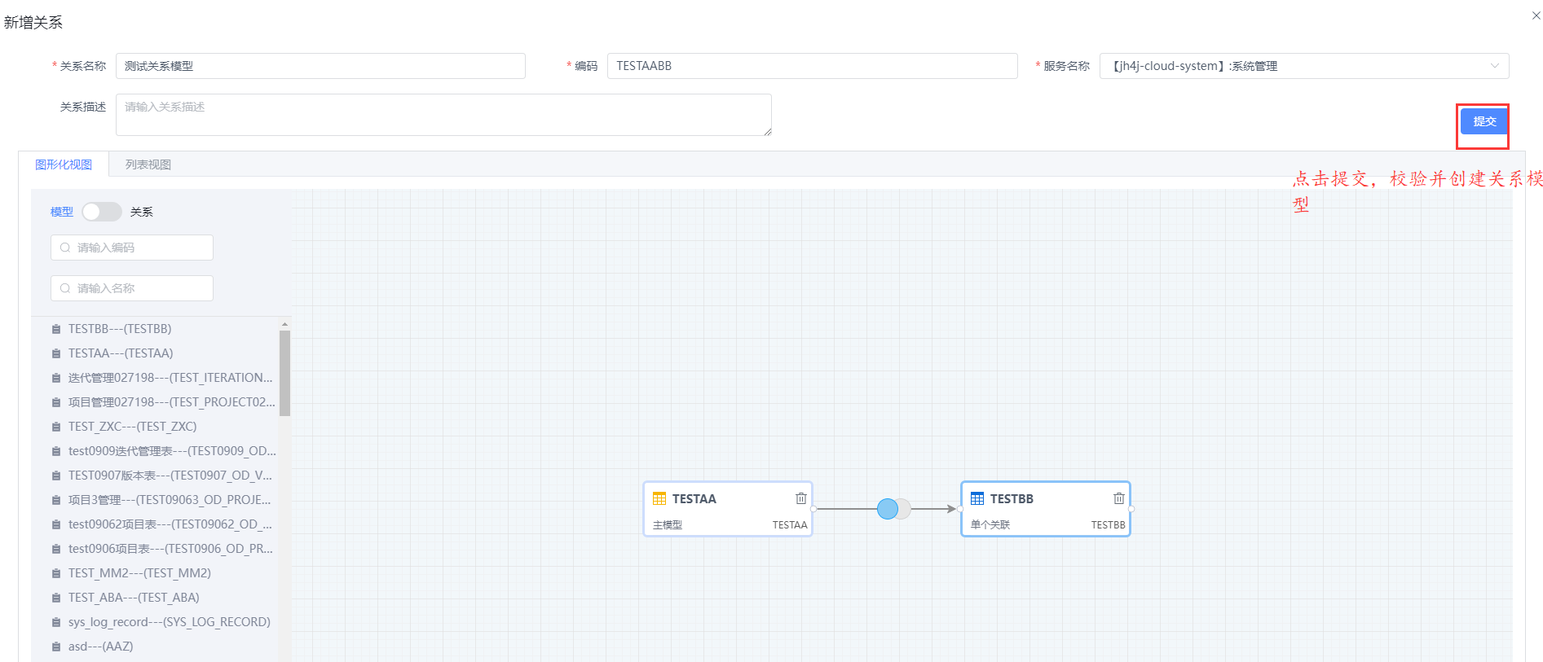Screen dimensions: 1543x662
Task: Click the model list scrollbar
Action: 284,373
